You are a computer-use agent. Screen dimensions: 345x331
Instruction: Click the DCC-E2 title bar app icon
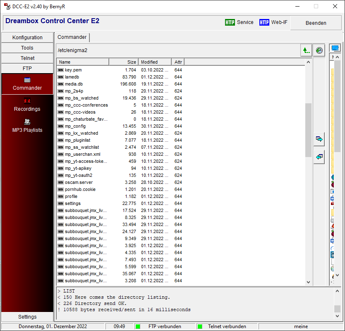click(x=7, y=6)
